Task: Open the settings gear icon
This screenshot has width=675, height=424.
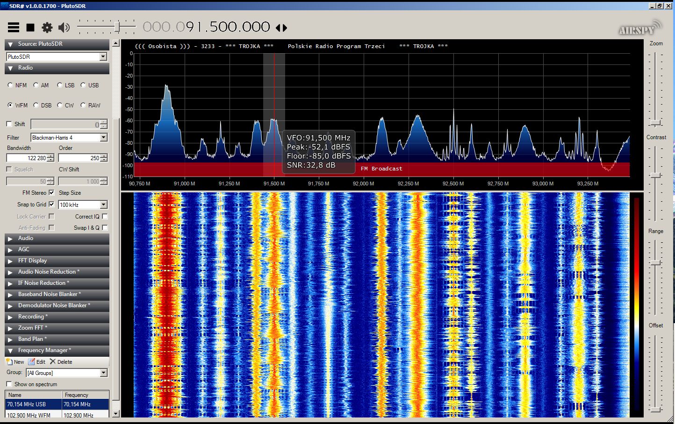Action: pyautogui.click(x=47, y=28)
